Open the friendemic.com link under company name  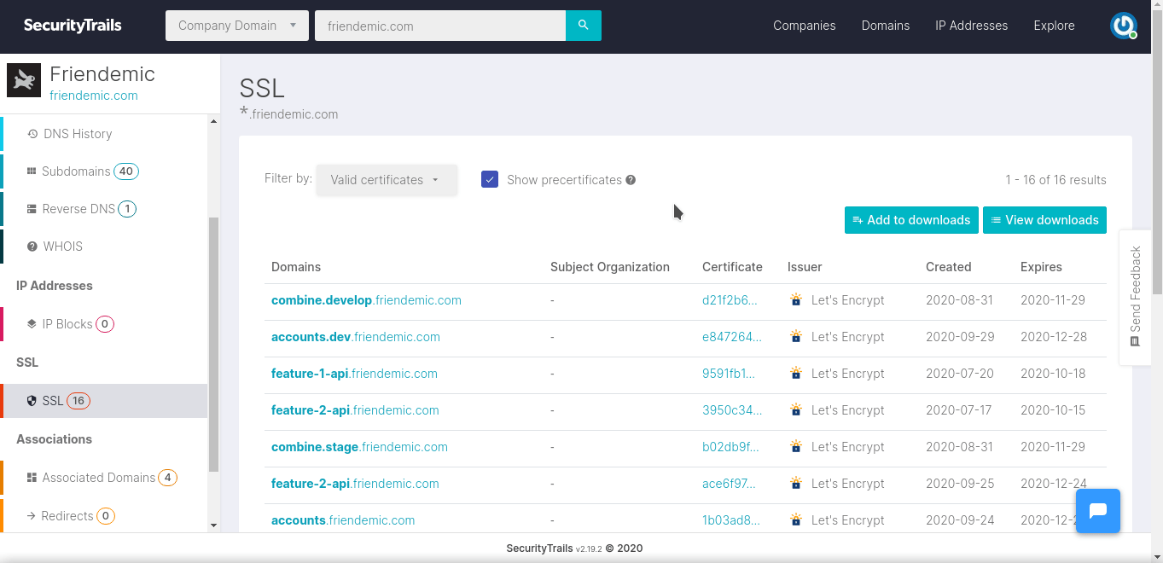(x=94, y=96)
